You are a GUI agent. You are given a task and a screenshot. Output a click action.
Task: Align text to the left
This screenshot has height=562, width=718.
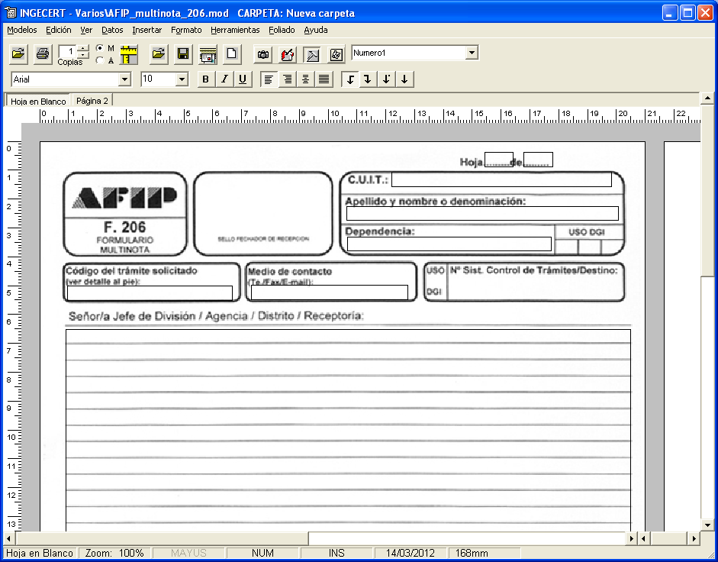(269, 79)
